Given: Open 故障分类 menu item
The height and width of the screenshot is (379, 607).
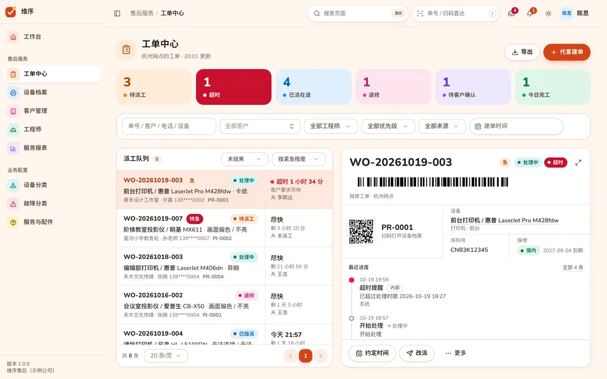Looking at the screenshot, I should pyautogui.click(x=52, y=204).
